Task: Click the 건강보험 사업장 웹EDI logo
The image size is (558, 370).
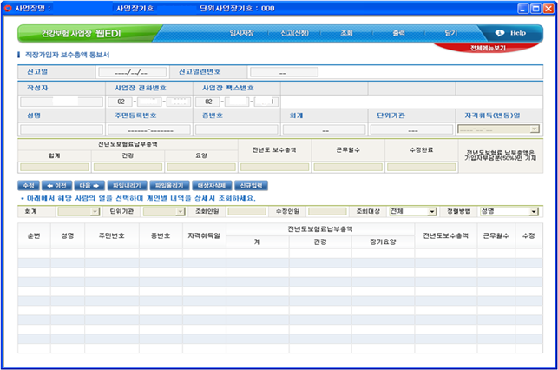Action: (x=81, y=34)
